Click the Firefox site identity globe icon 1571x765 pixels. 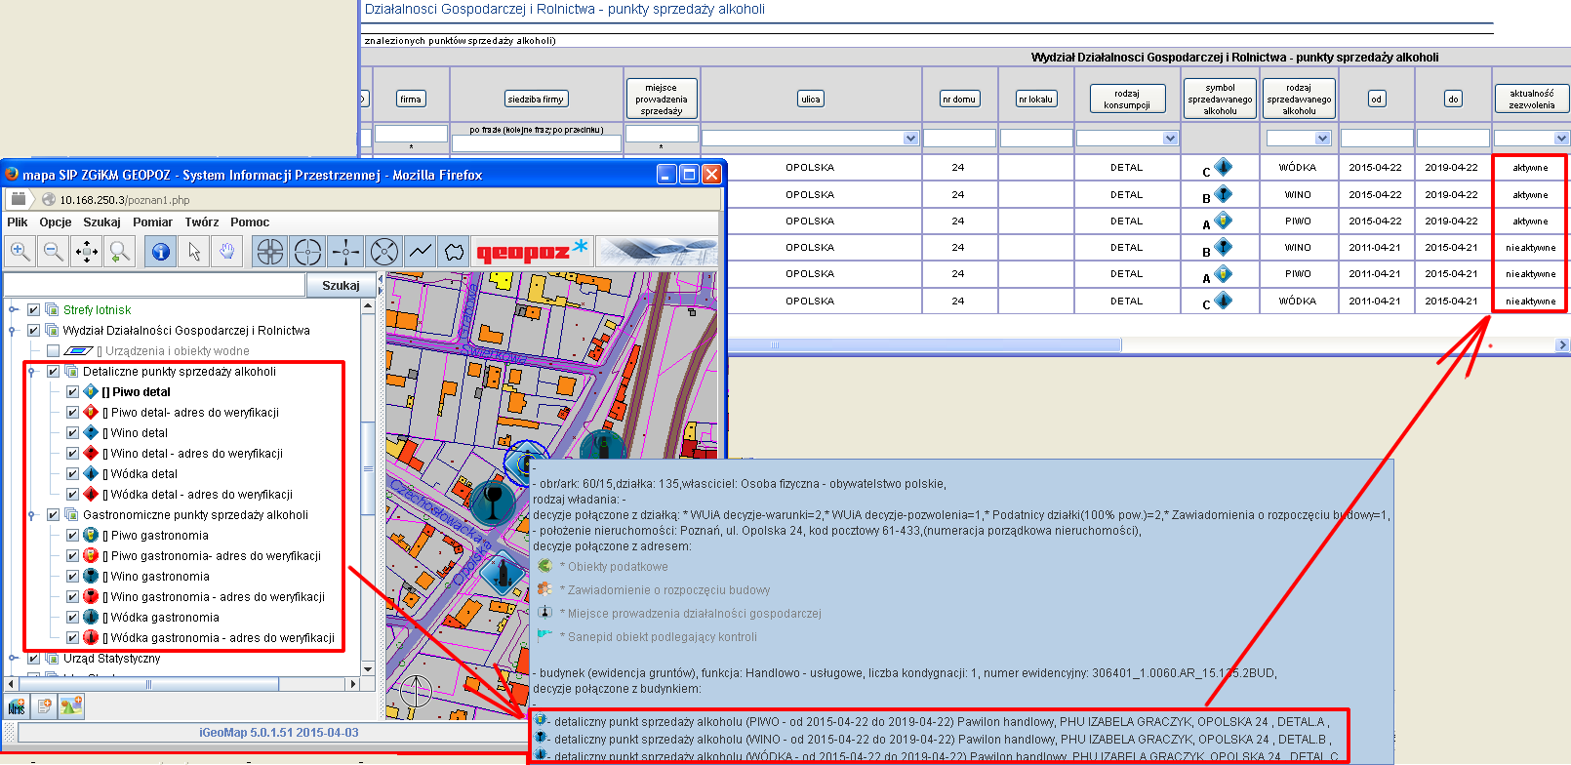(x=49, y=199)
